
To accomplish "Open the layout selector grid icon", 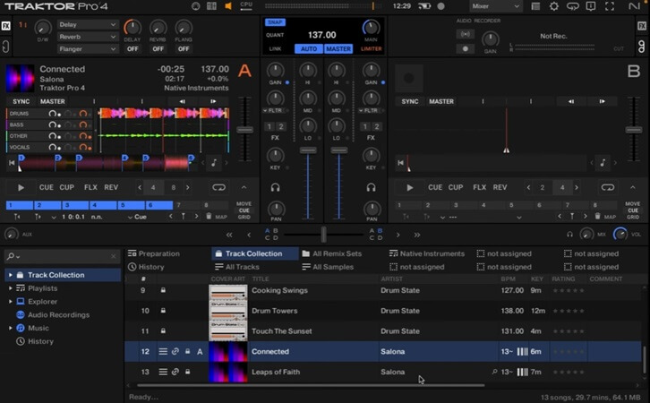I will [211, 5].
